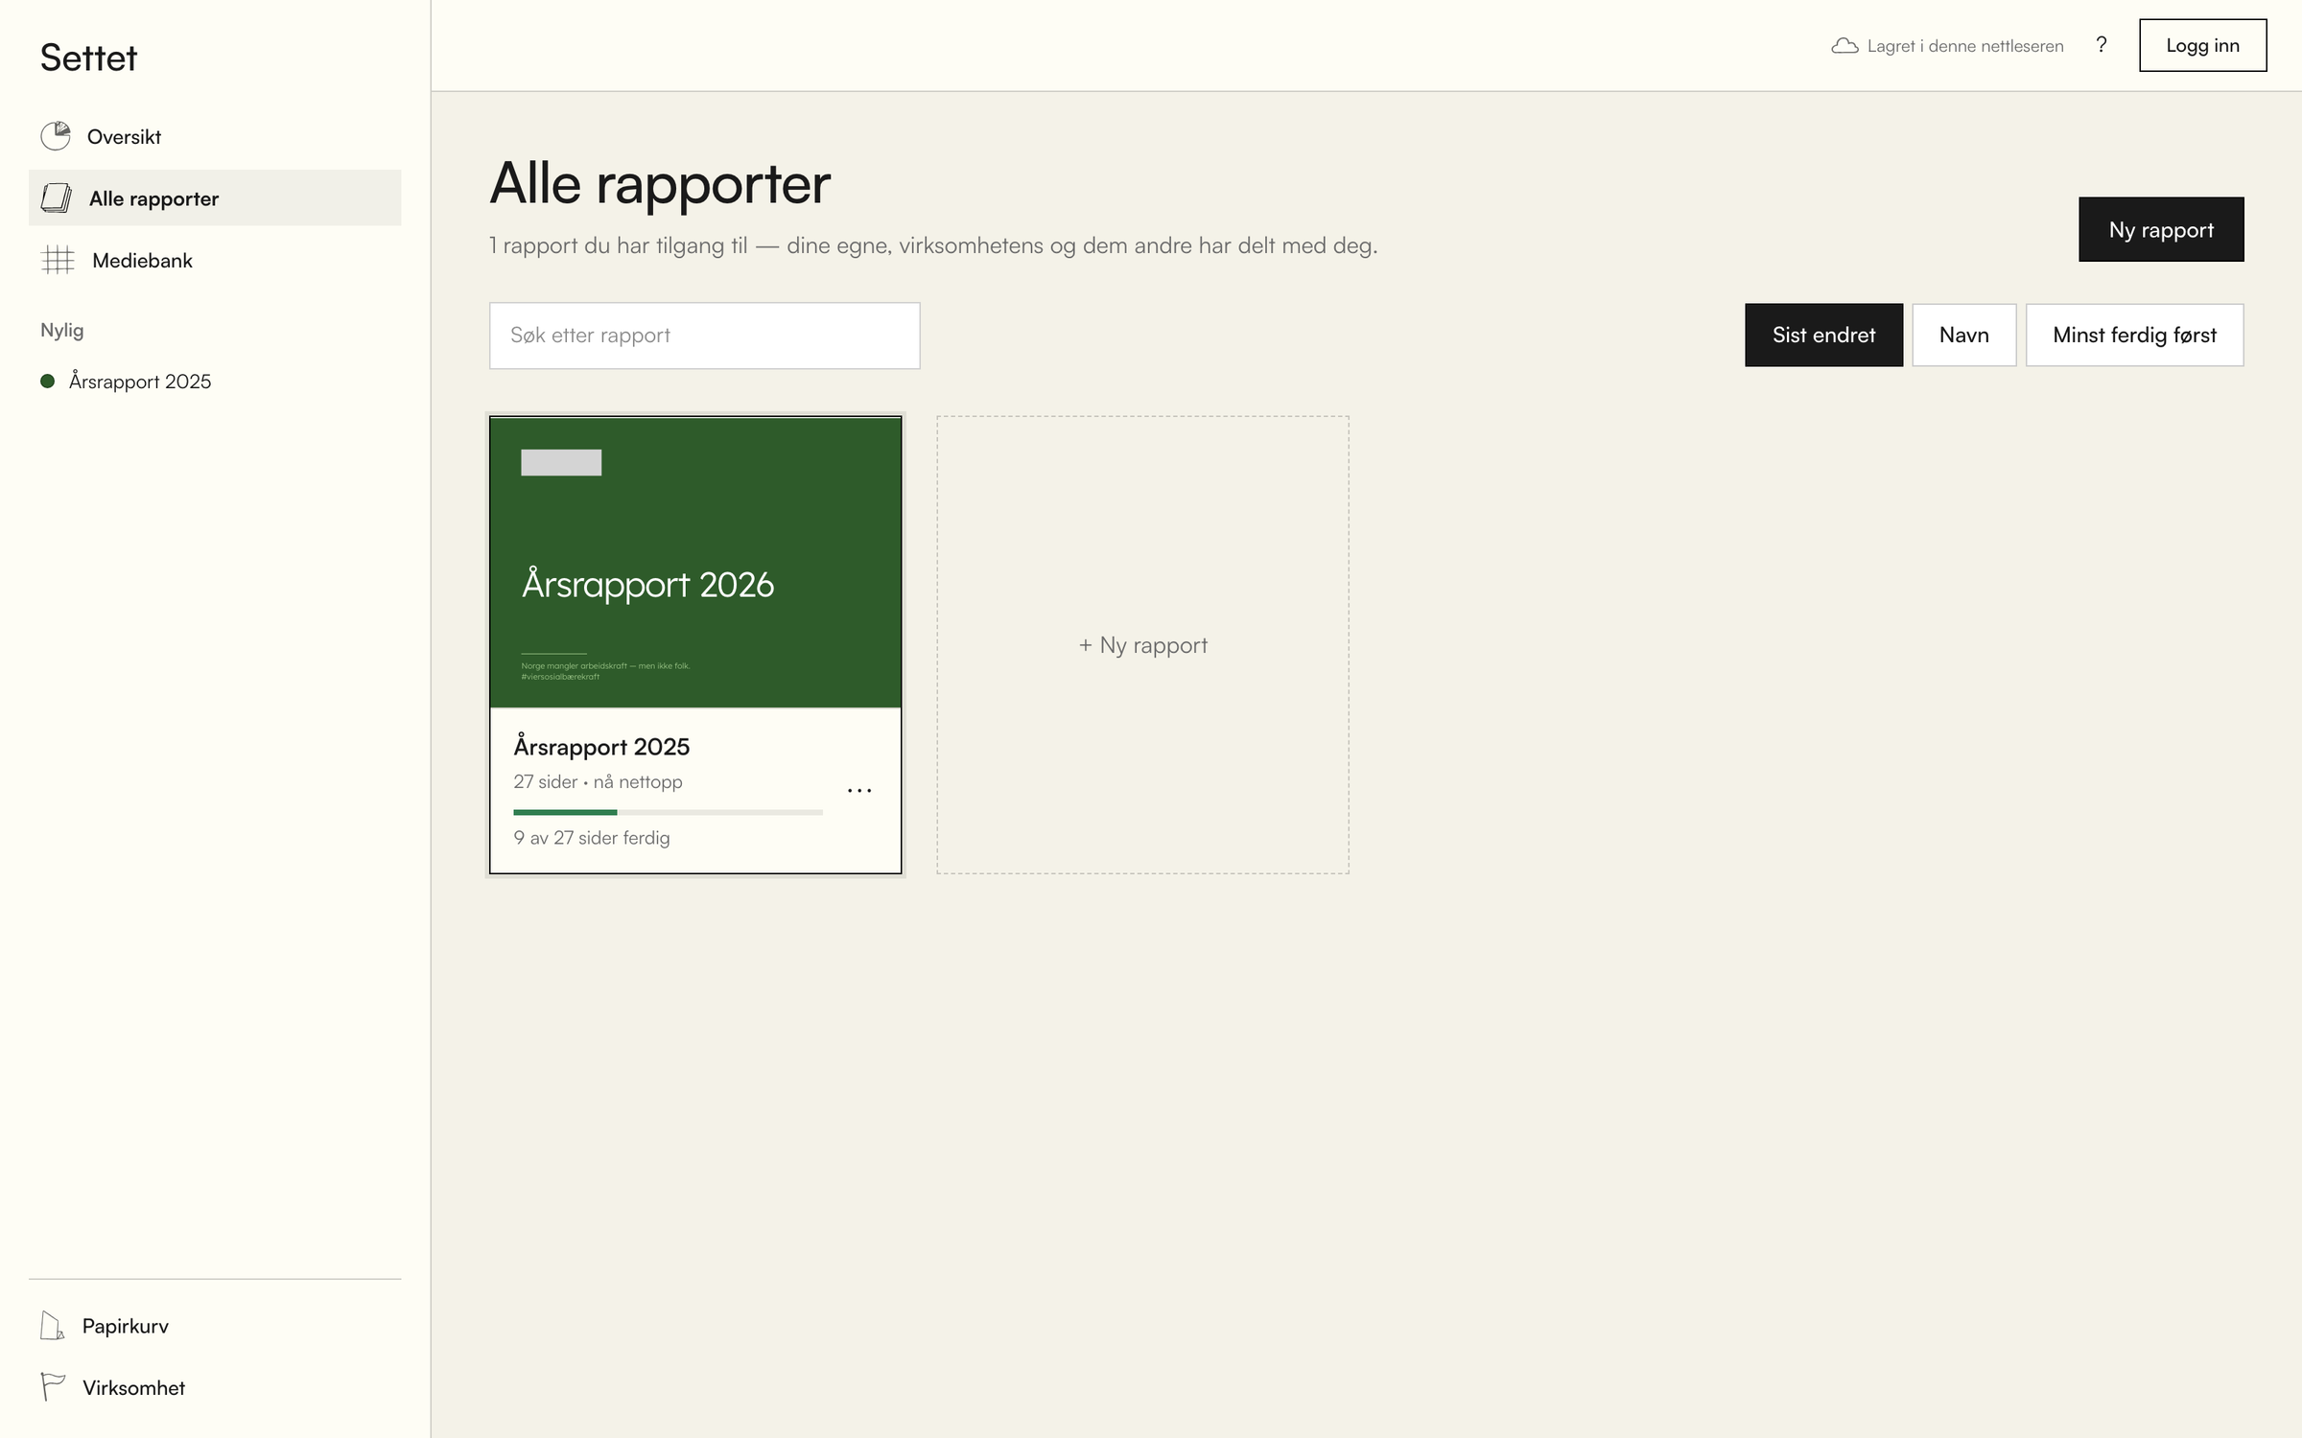Open the Papirkurv trash icon
Viewport: 2302px width, 1438px height.
tap(52, 1326)
